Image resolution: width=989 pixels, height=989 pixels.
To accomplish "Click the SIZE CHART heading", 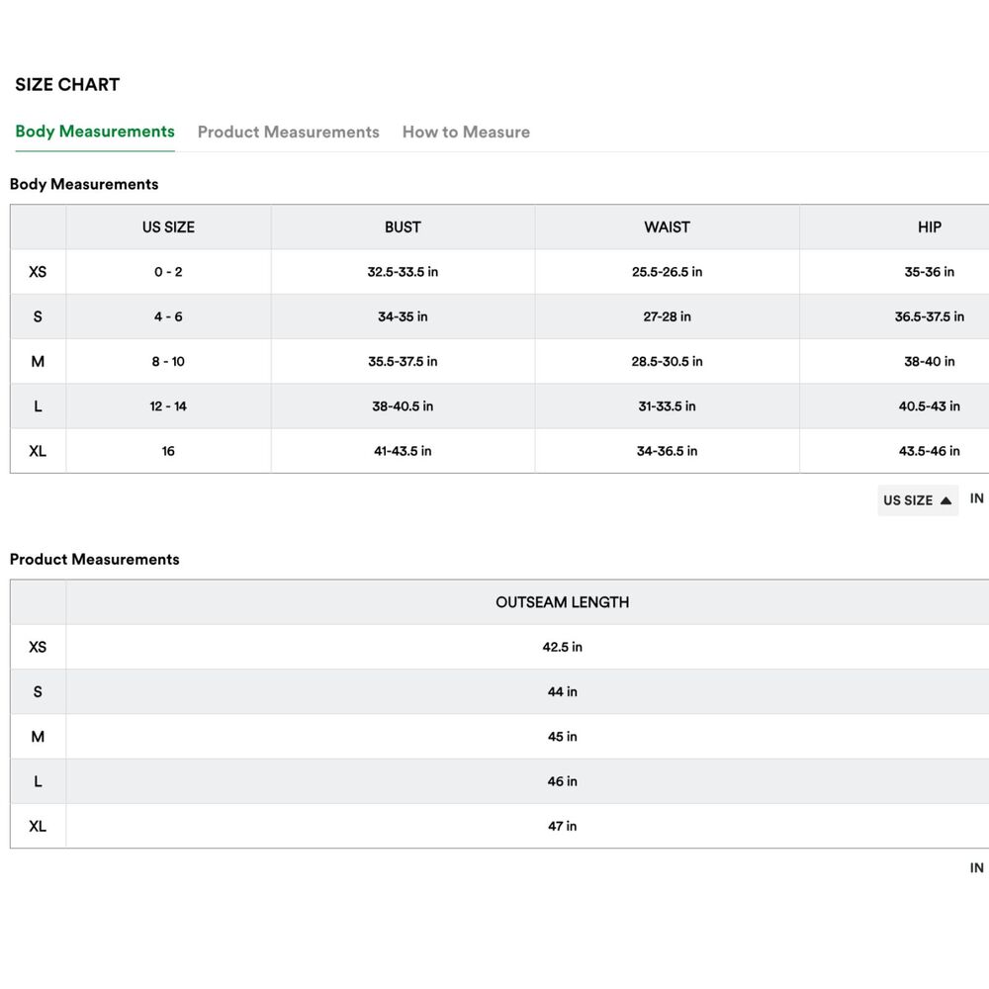I will (67, 85).
